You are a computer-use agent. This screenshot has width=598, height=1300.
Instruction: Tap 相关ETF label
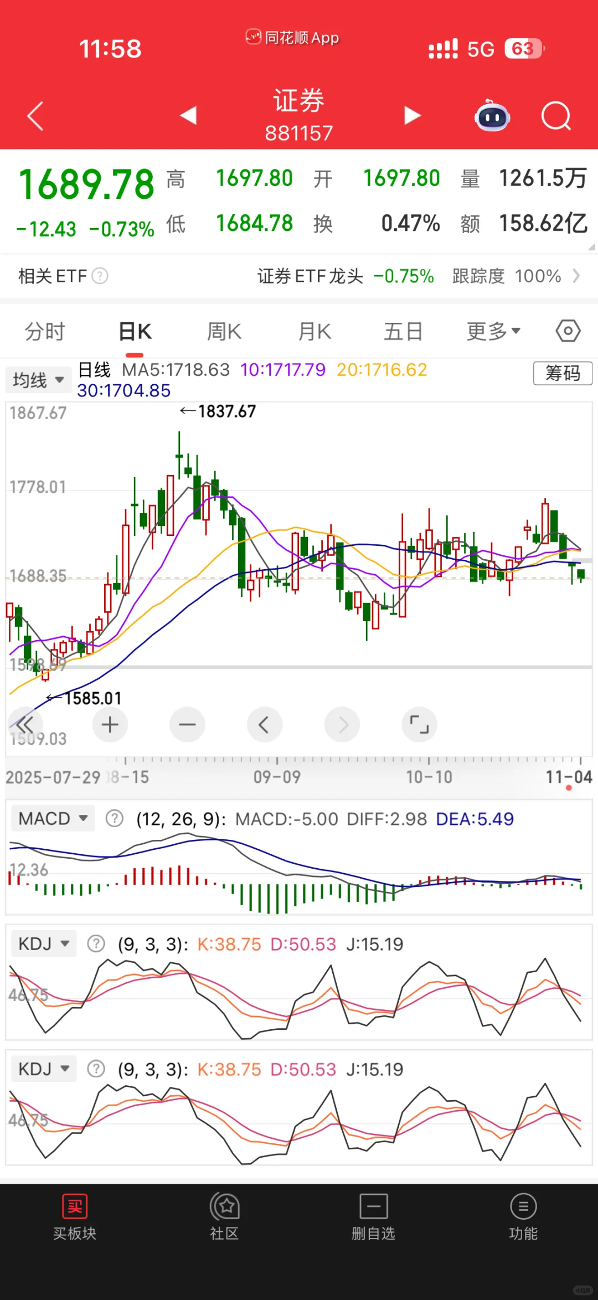(x=53, y=276)
